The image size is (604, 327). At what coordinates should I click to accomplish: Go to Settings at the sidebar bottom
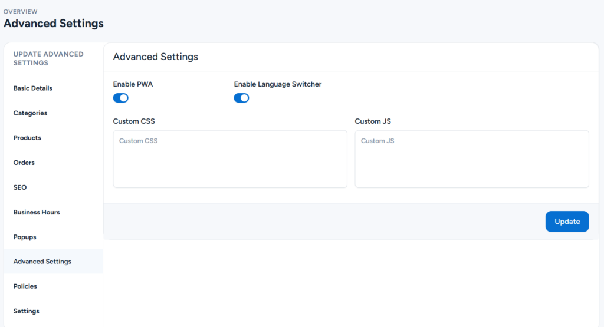pyautogui.click(x=27, y=311)
